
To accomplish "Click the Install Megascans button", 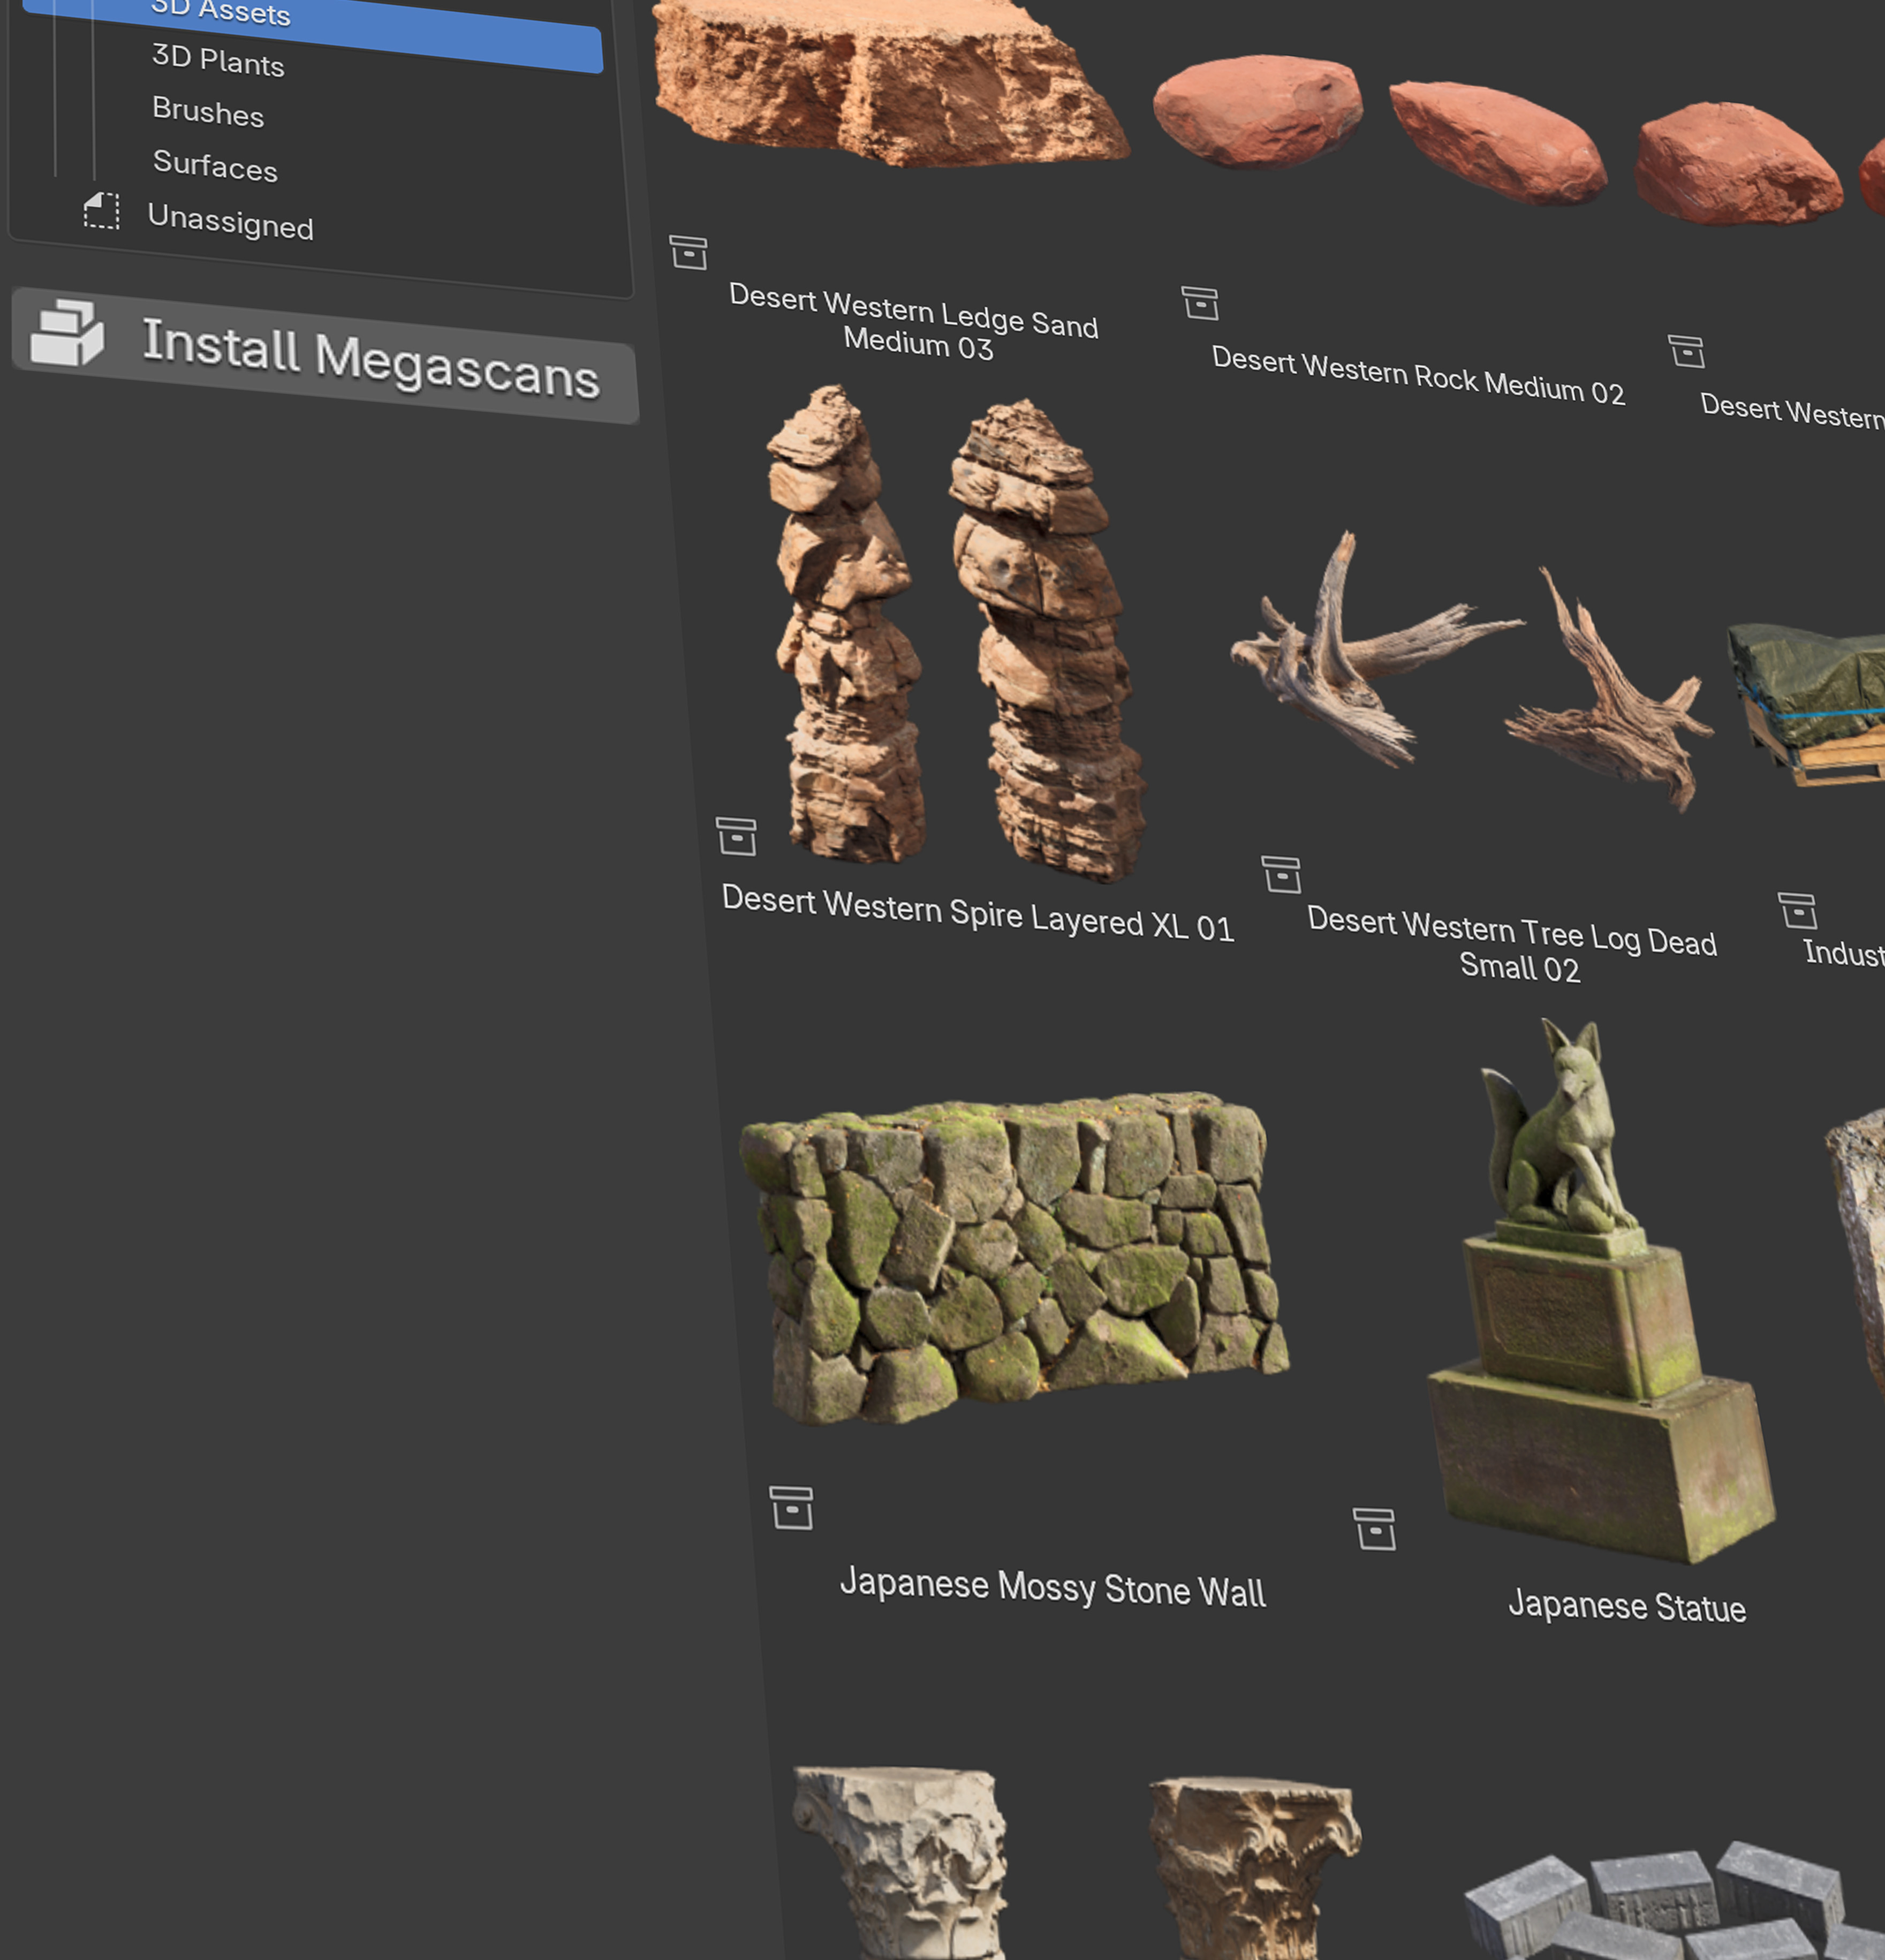I will coord(325,355).
